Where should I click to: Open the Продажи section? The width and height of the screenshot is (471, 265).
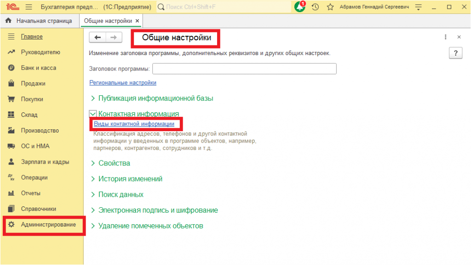(33, 83)
